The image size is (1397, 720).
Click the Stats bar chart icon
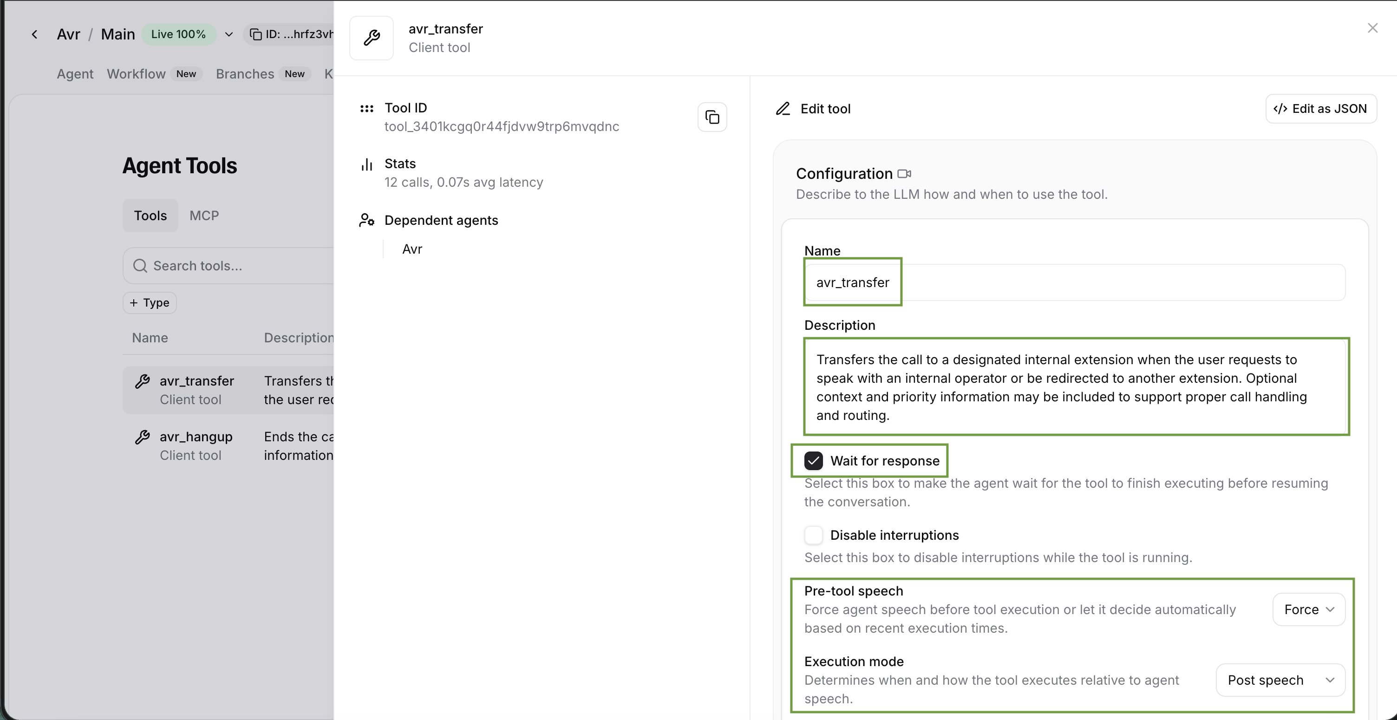pyautogui.click(x=367, y=164)
